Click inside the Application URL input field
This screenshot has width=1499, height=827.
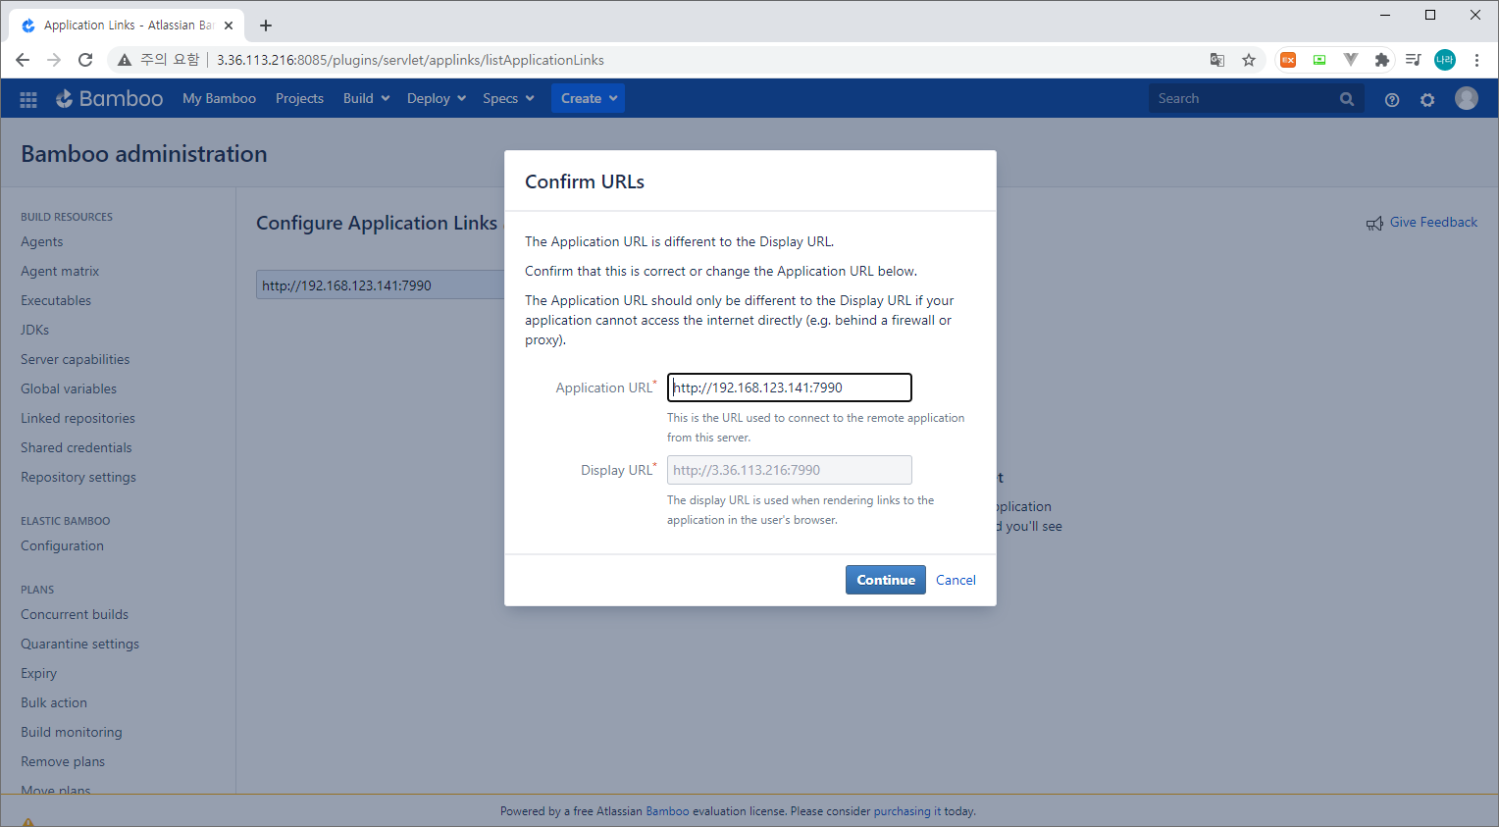(x=789, y=387)
